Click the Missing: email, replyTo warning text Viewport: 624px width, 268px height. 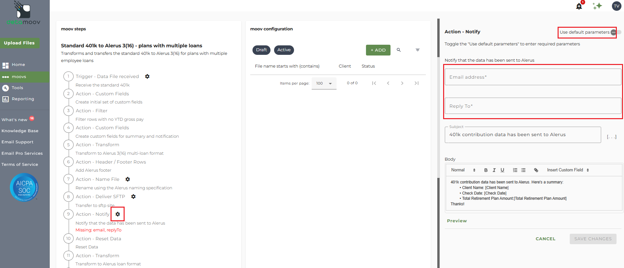coord(98,230)
